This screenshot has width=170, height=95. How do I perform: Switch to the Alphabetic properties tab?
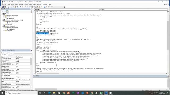[x=4, y=55]
